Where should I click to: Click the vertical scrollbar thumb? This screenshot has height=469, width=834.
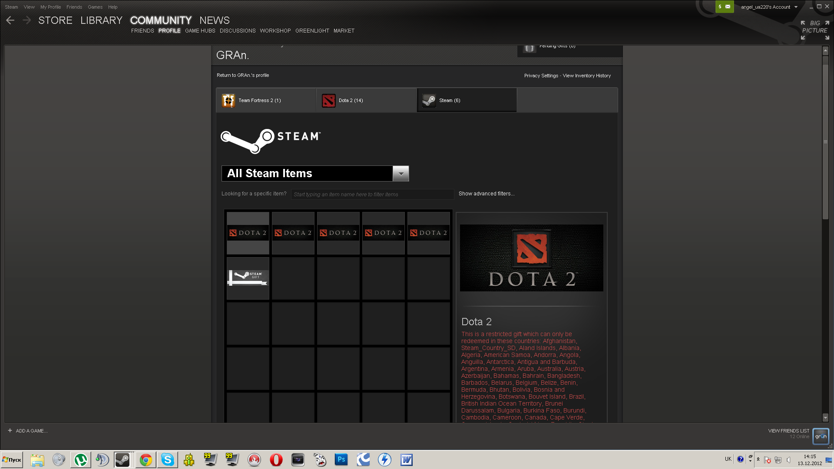tap(825, 142)
